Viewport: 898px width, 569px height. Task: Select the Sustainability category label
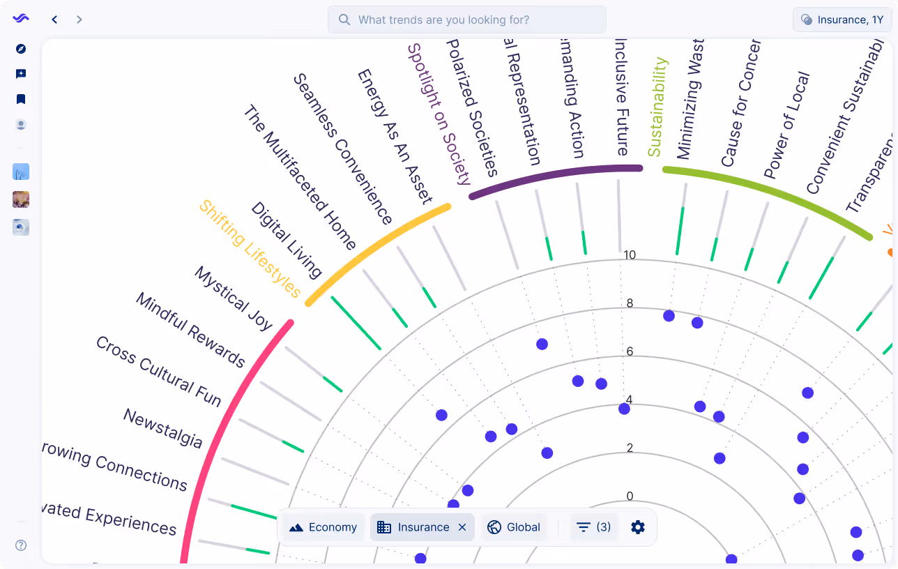[x=657, y=107]
